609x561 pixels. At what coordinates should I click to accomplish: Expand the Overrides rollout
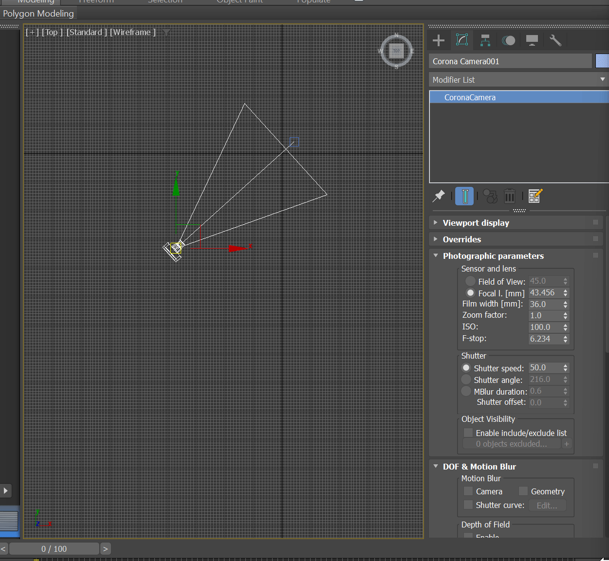pyautogui.click(x=461, y=239)
